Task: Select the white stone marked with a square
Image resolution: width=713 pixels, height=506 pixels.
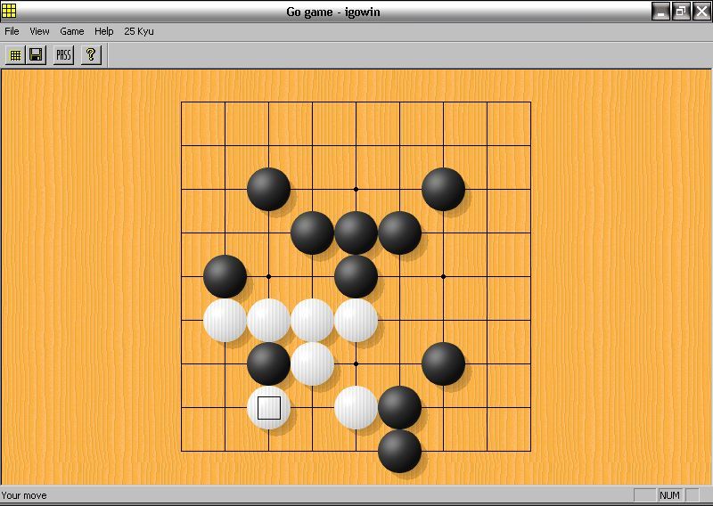Action: 269,408
